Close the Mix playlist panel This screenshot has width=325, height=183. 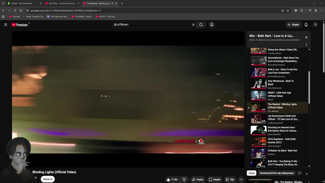tap(306, 37)
